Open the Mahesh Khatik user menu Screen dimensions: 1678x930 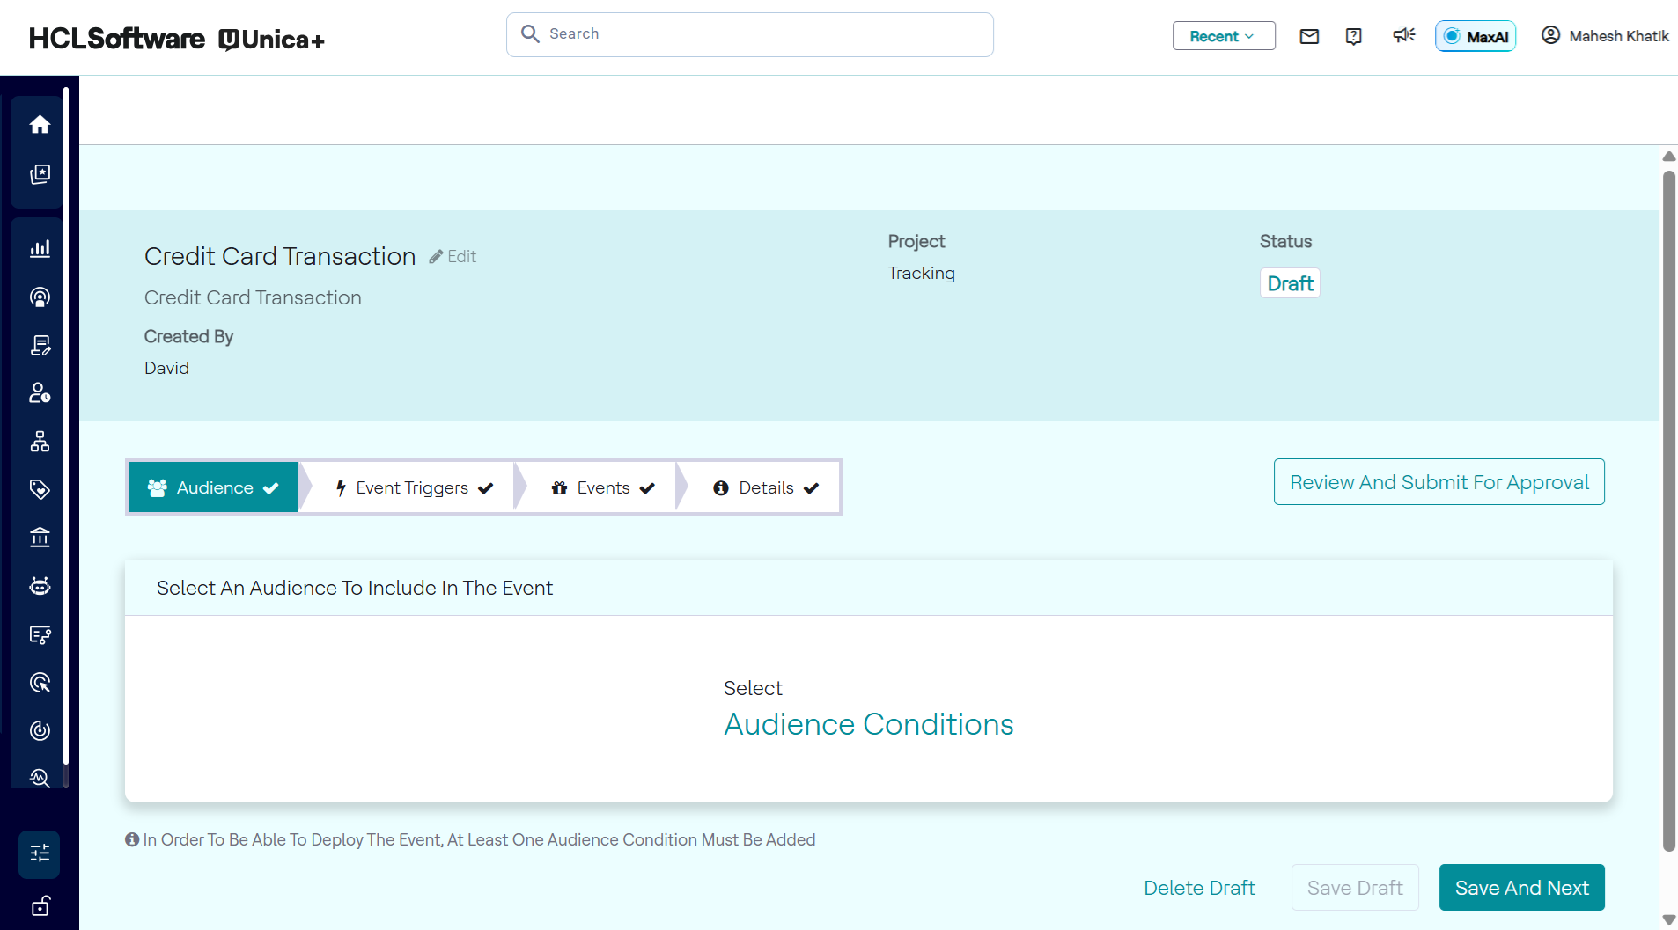pyautogui.click(x=1604, y=36)
